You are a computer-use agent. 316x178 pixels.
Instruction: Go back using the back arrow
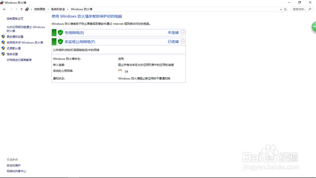(x=4, y=9)
